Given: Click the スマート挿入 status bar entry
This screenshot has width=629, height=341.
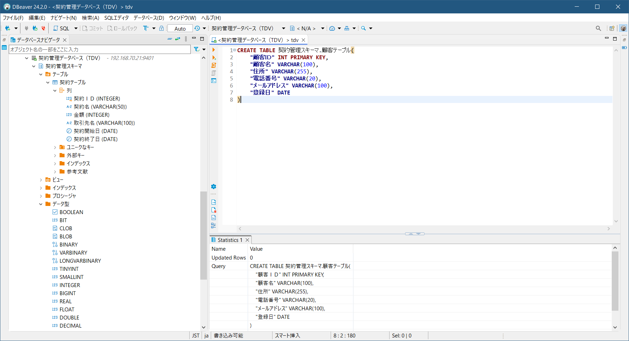Looking at the screenshot, I should pyautogui.click(x=288, y=336).
